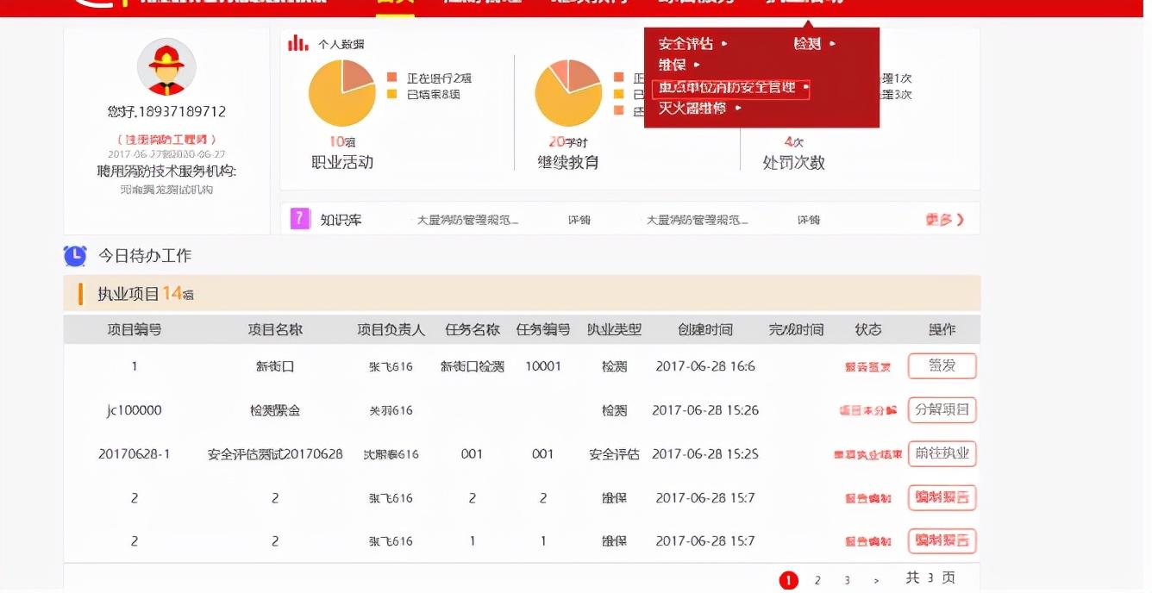Click task name 新街口检测
1152x593 pixels.
point(473,366)
